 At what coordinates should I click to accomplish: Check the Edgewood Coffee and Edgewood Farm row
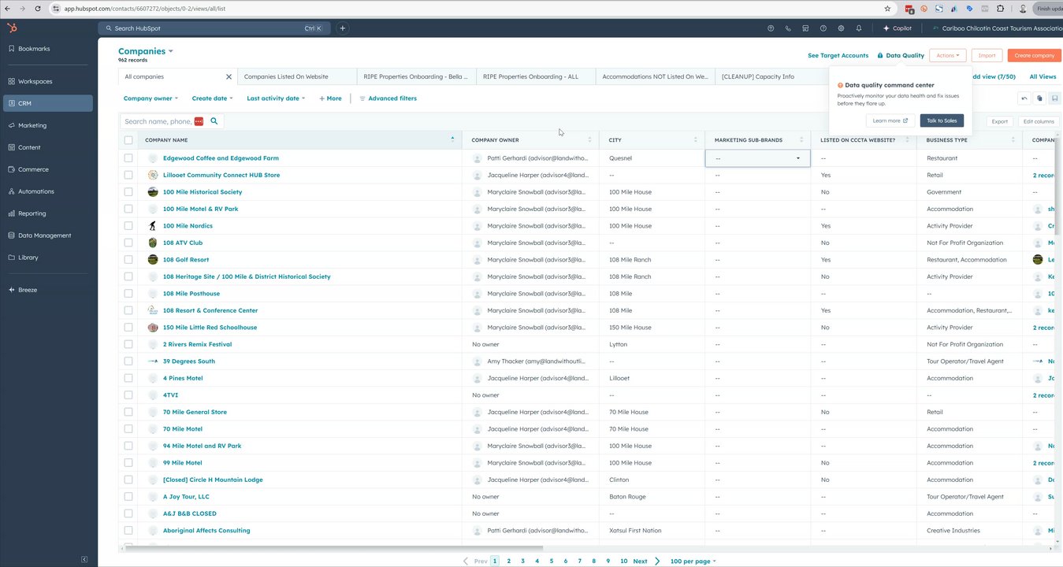click(128, 158)
